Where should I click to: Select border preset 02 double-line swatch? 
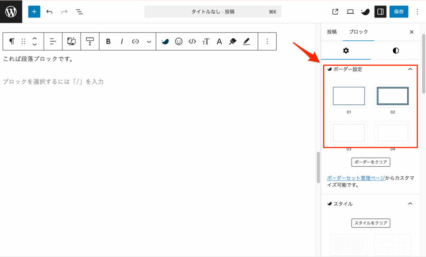[392, 96]
